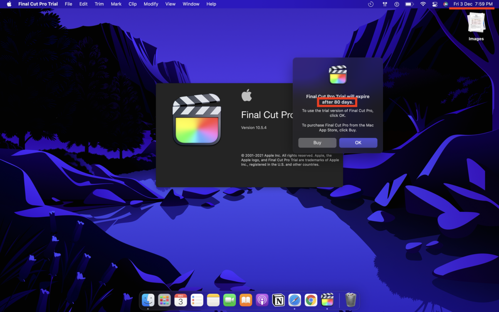Open Final Cut Pro from the Dock
The image size is (499, 312).
tap(327, 300)
